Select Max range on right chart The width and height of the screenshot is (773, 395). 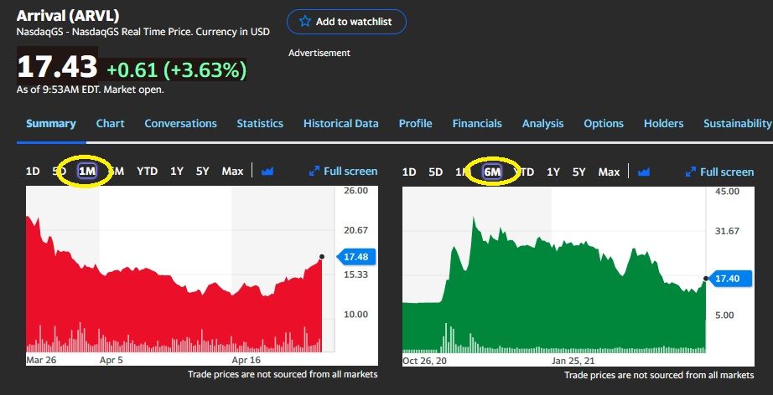pos(609,172)
